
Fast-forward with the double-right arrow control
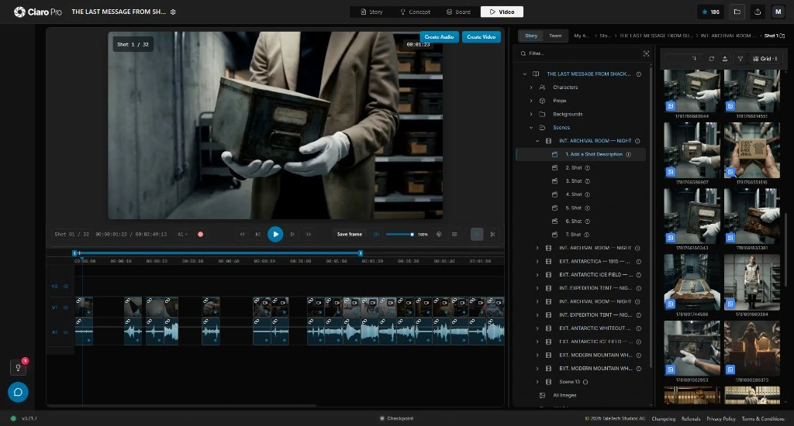click(x=309, y=234)
